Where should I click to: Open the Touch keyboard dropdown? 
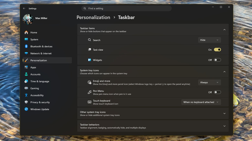201,102
